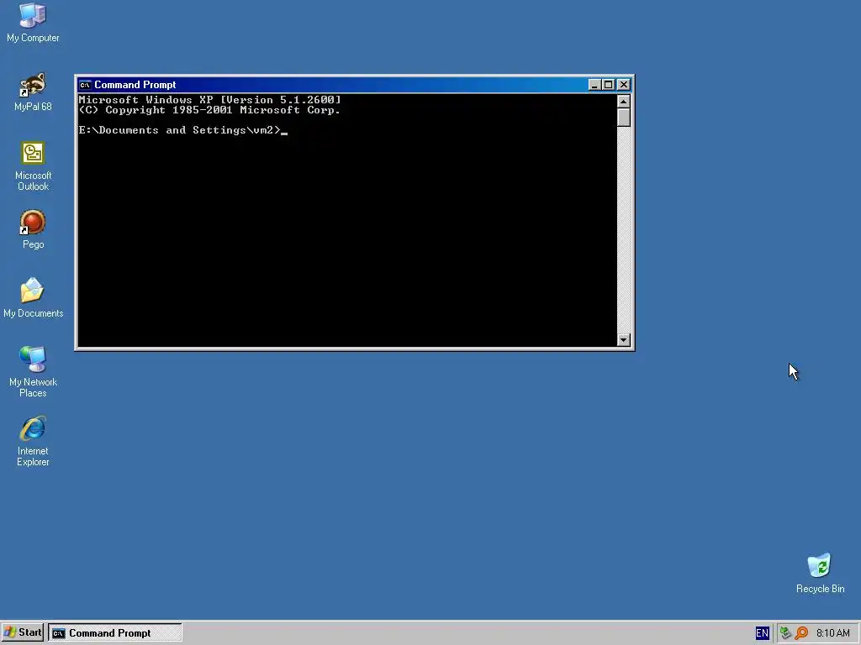Open the Command Prompt title bar system icon

85,85
